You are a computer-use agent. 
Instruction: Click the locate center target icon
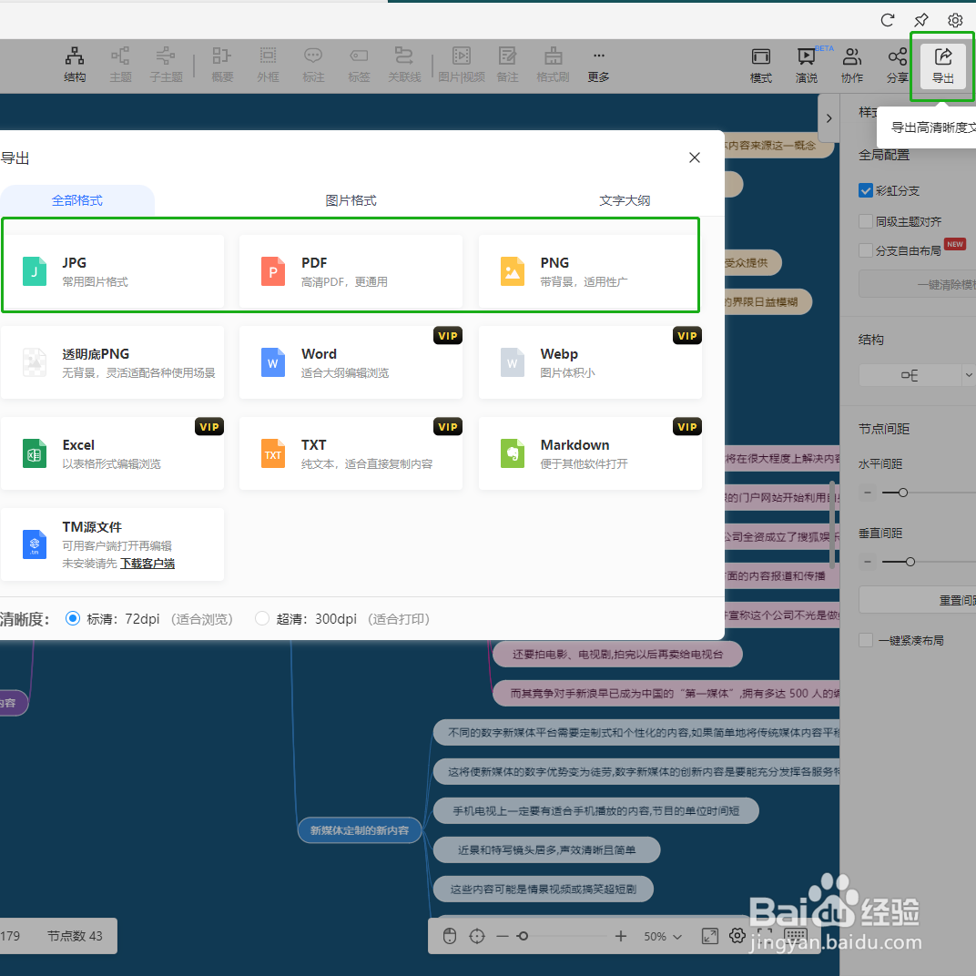click(x=477, y=936)
